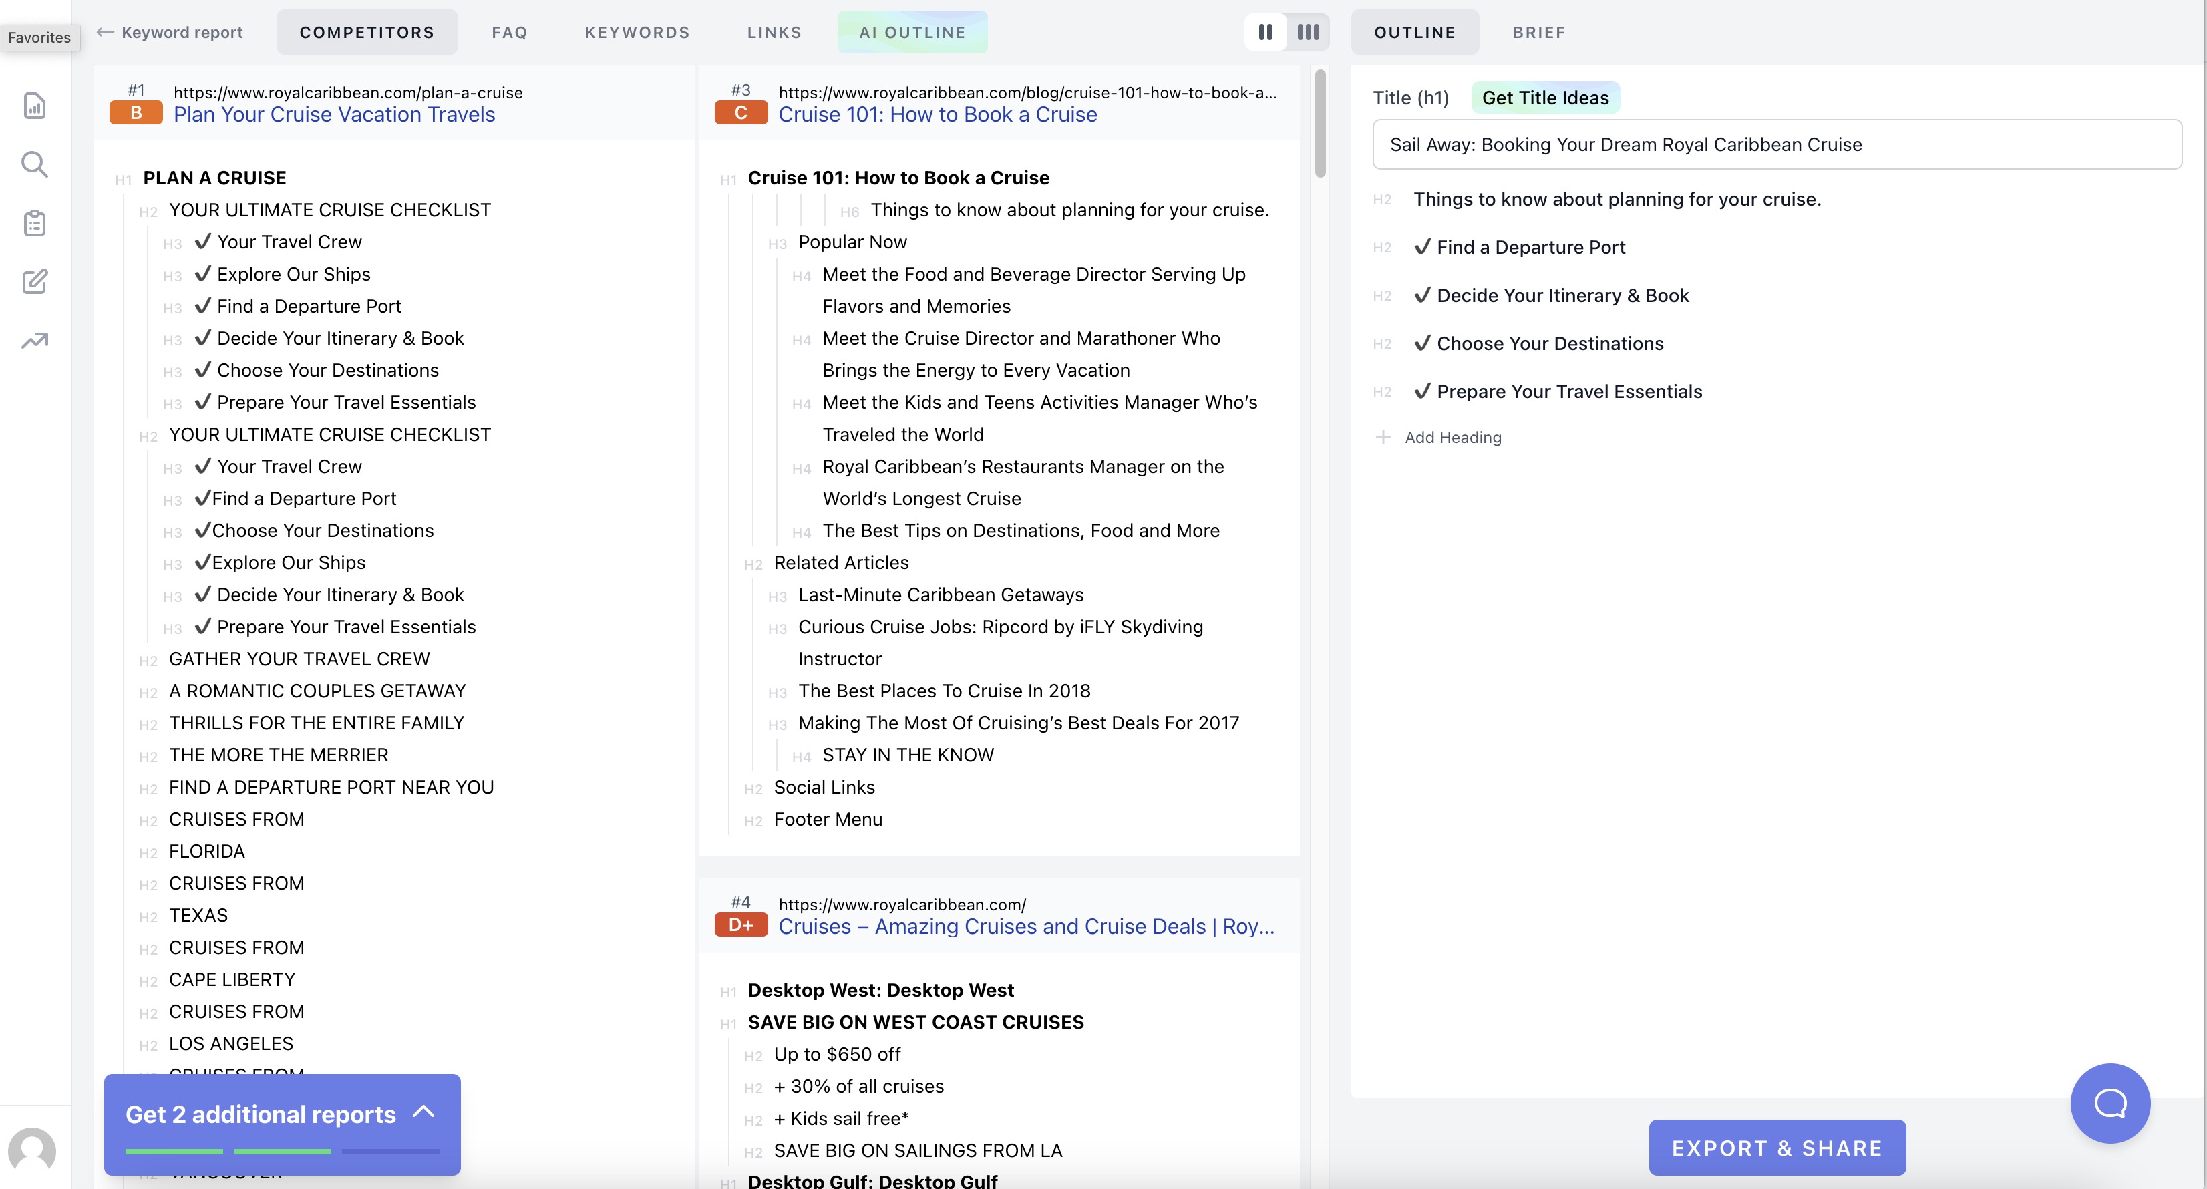The image size is (2207, 1189).
Task: Select 'Social Links' H2 heading
Action: point(824,788)
